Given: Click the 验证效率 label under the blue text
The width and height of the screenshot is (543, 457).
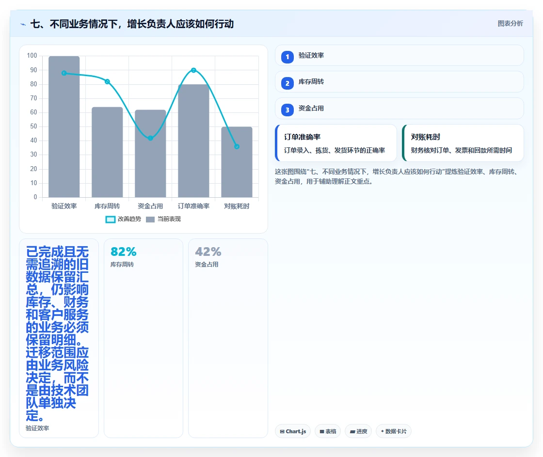Looking at the screenshot, I should tap(37, 428).
